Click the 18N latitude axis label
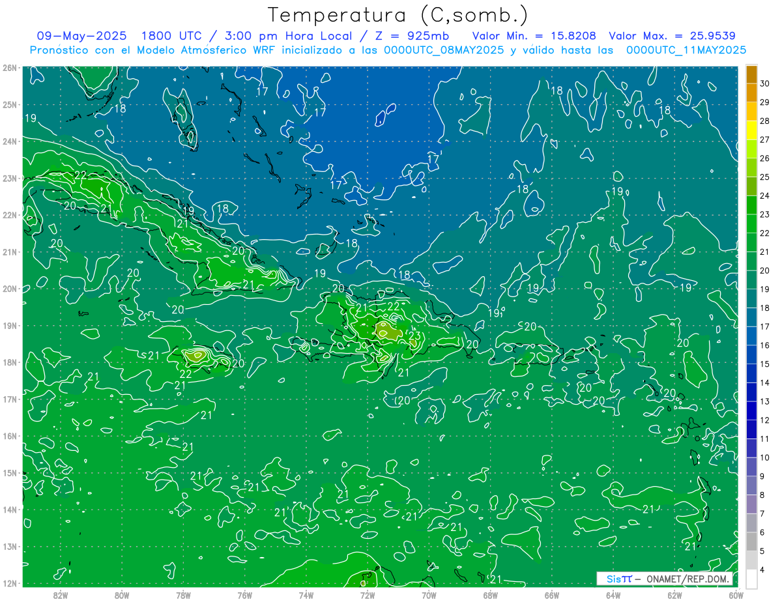Viewport: 782px width, 604px height. click(10, 362)
